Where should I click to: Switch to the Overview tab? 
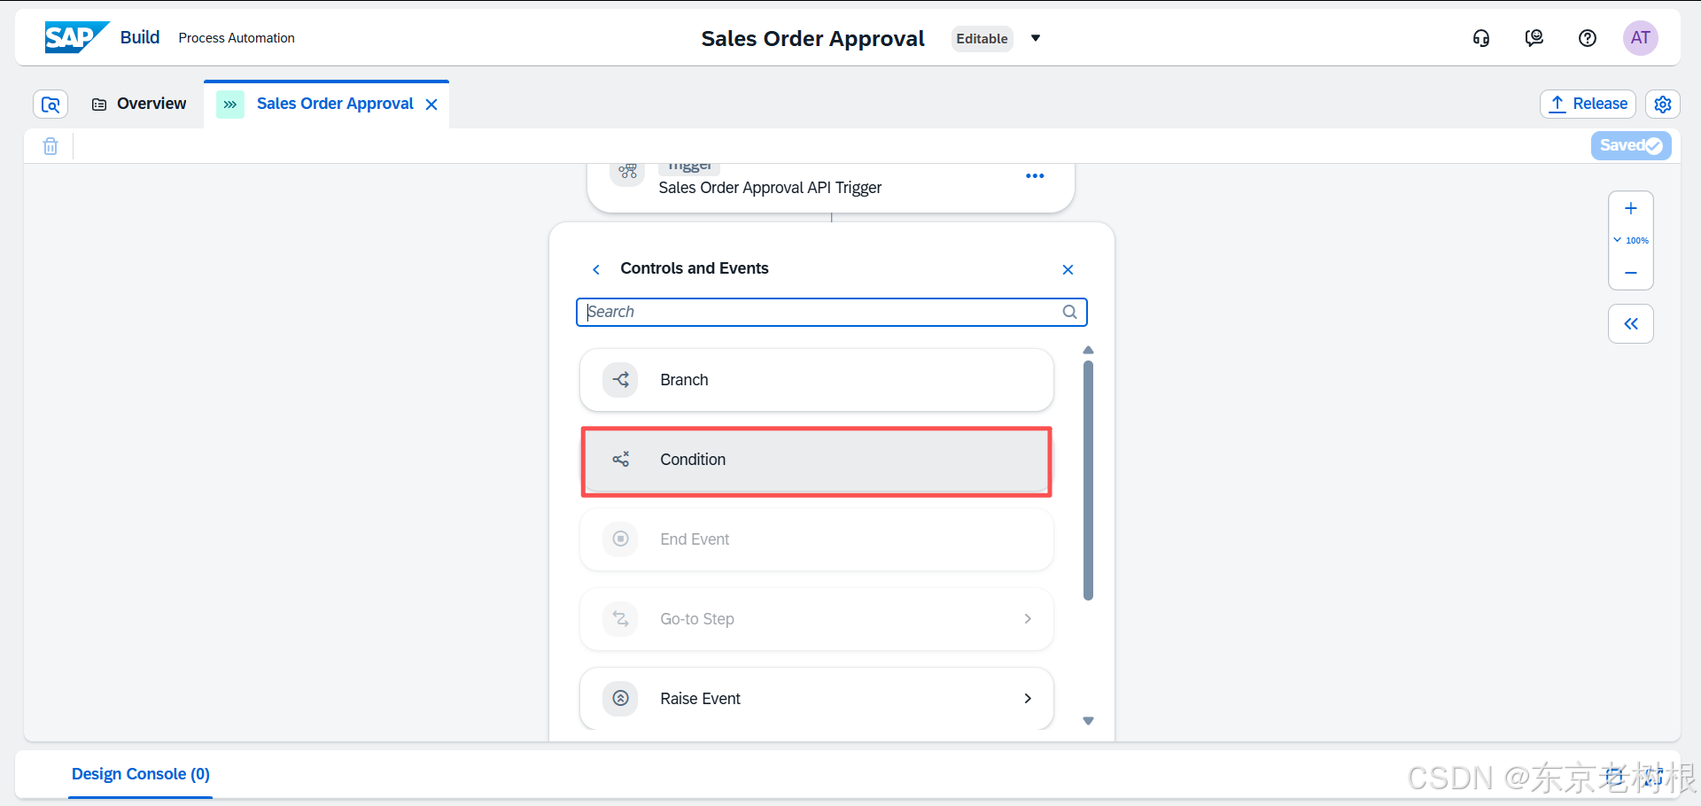click(139, 104)
